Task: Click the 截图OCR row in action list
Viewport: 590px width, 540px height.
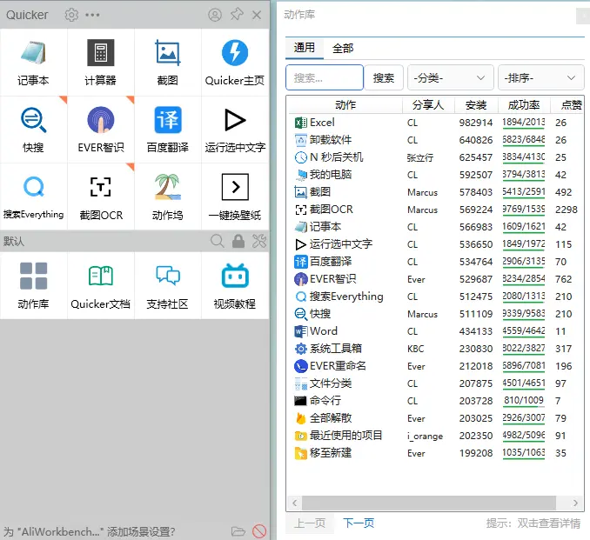Action: (436, 210)
